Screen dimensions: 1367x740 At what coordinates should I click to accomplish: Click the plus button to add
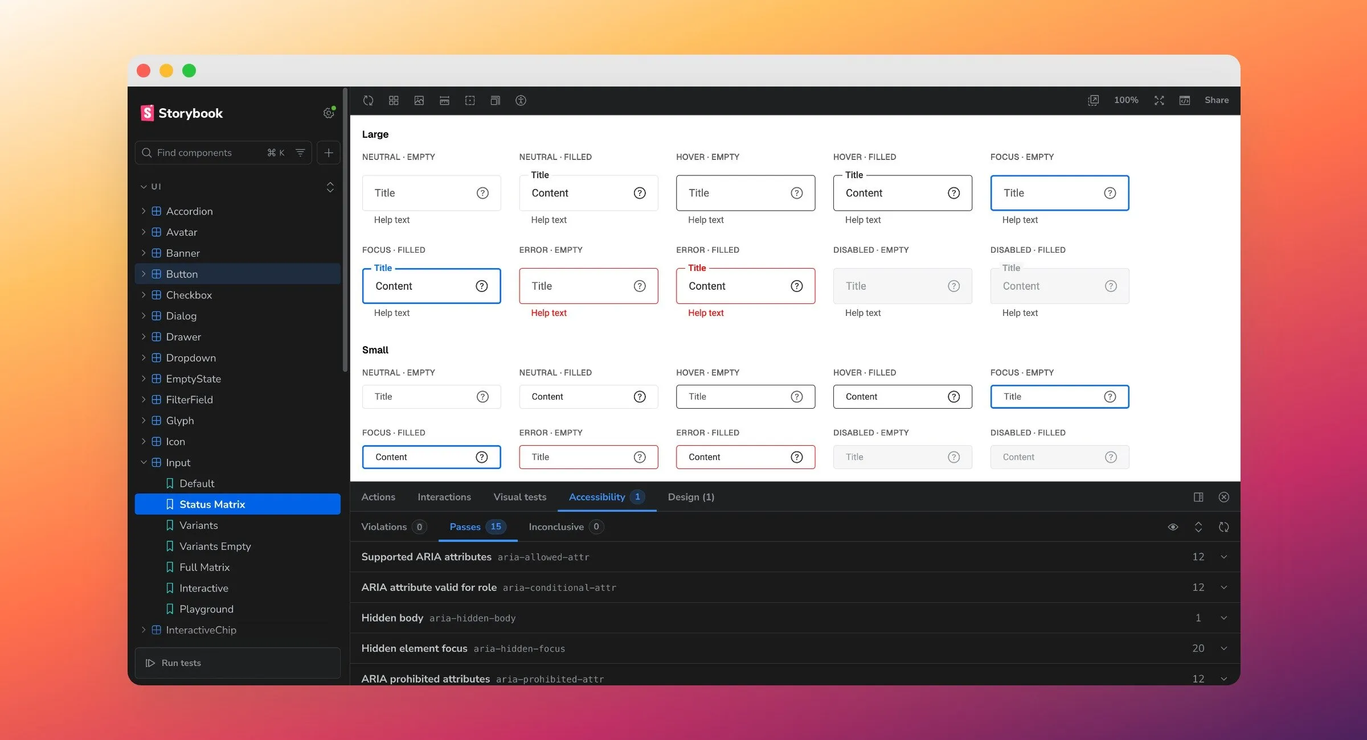coord(329,153)
